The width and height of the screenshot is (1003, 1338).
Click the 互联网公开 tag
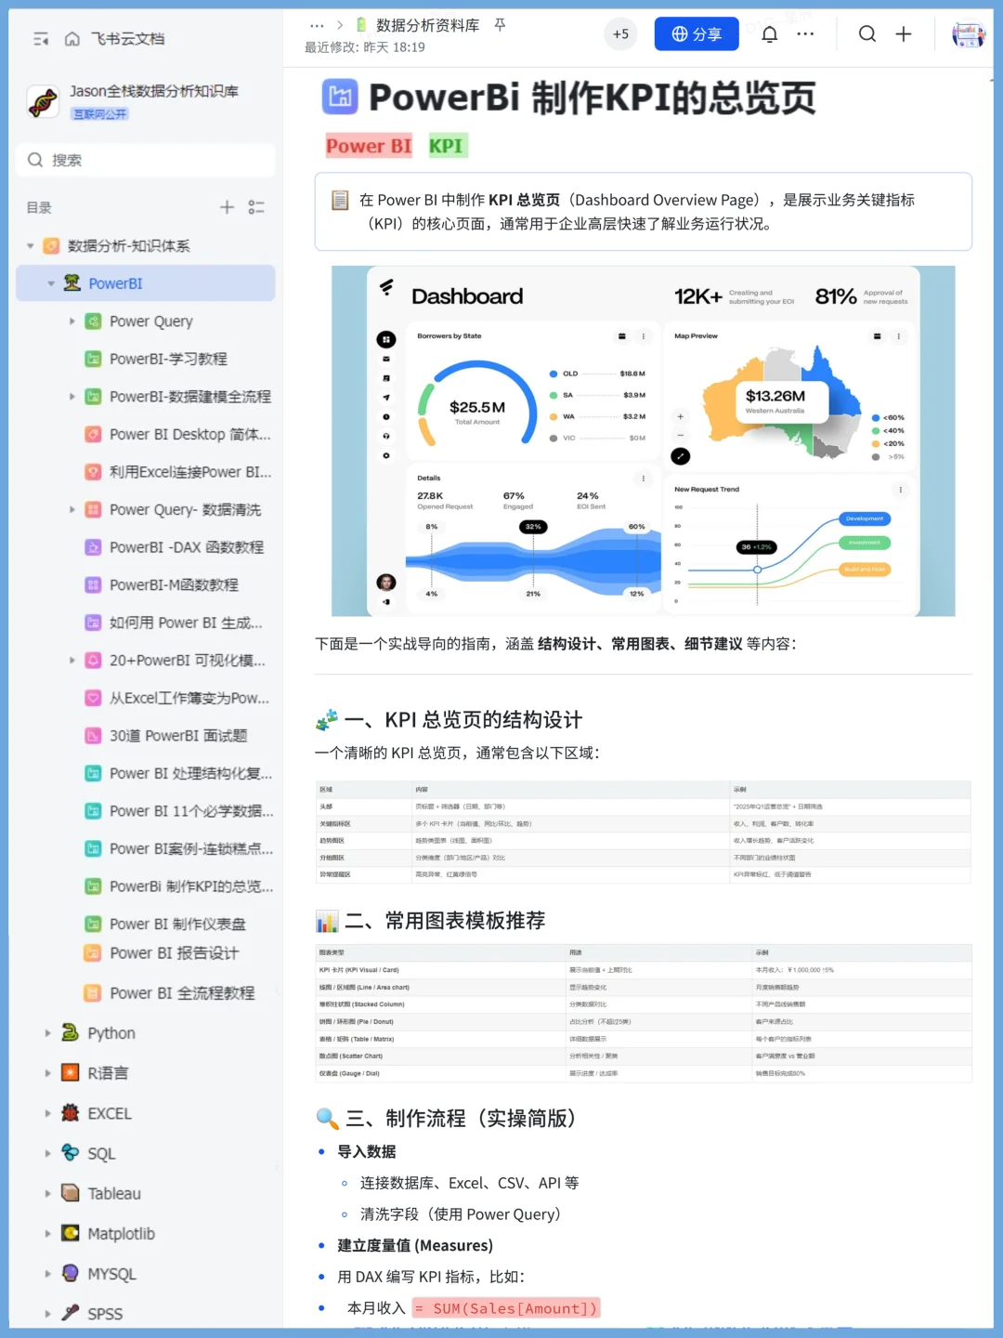coord(100,113)
